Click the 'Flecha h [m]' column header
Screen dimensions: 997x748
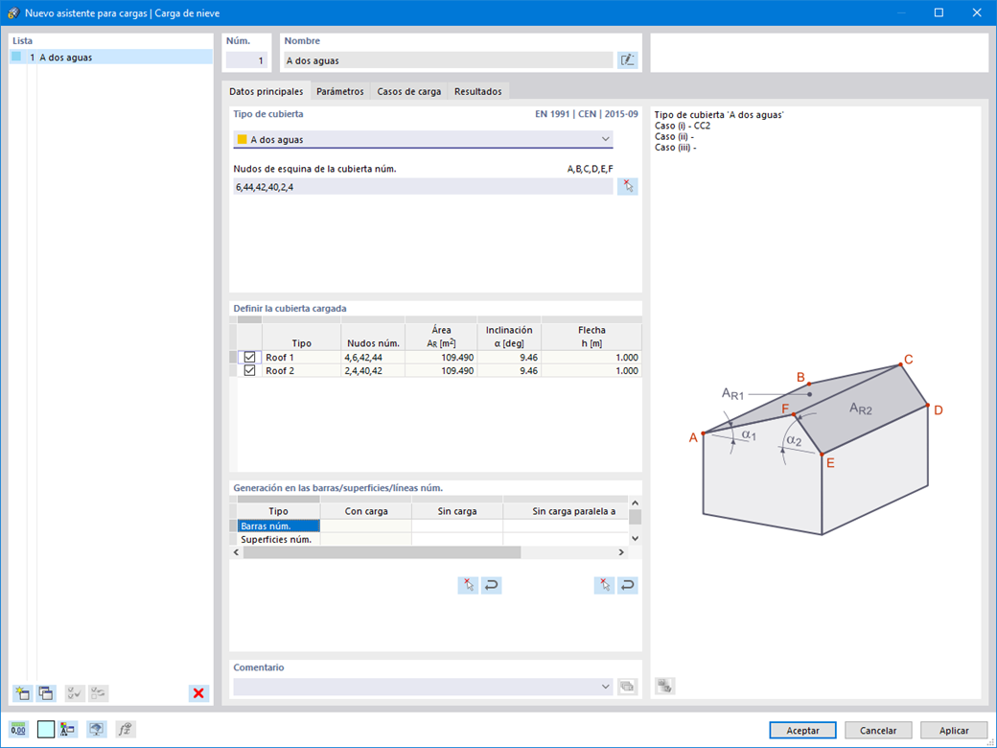click(591, 337)
